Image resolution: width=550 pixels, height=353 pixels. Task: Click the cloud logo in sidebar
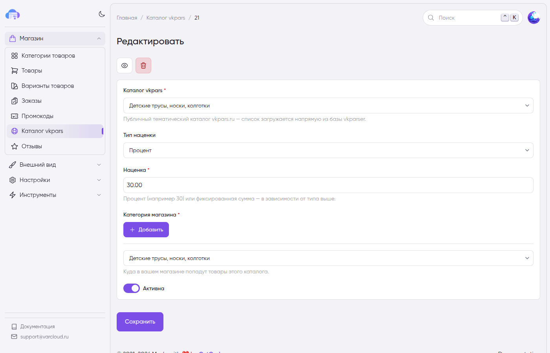tap(13, 15)
